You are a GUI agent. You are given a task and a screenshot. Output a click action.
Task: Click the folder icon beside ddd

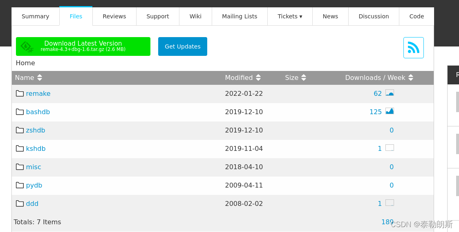tap(20, 203)
